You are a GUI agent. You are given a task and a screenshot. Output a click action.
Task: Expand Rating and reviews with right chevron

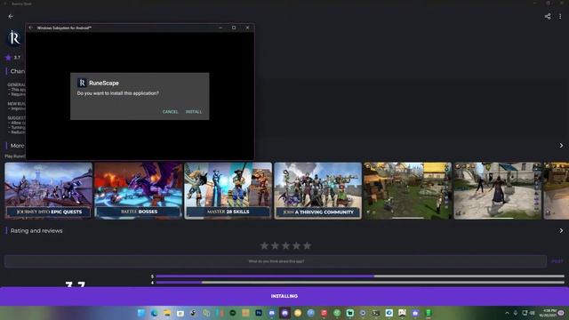tap(561, 231)
